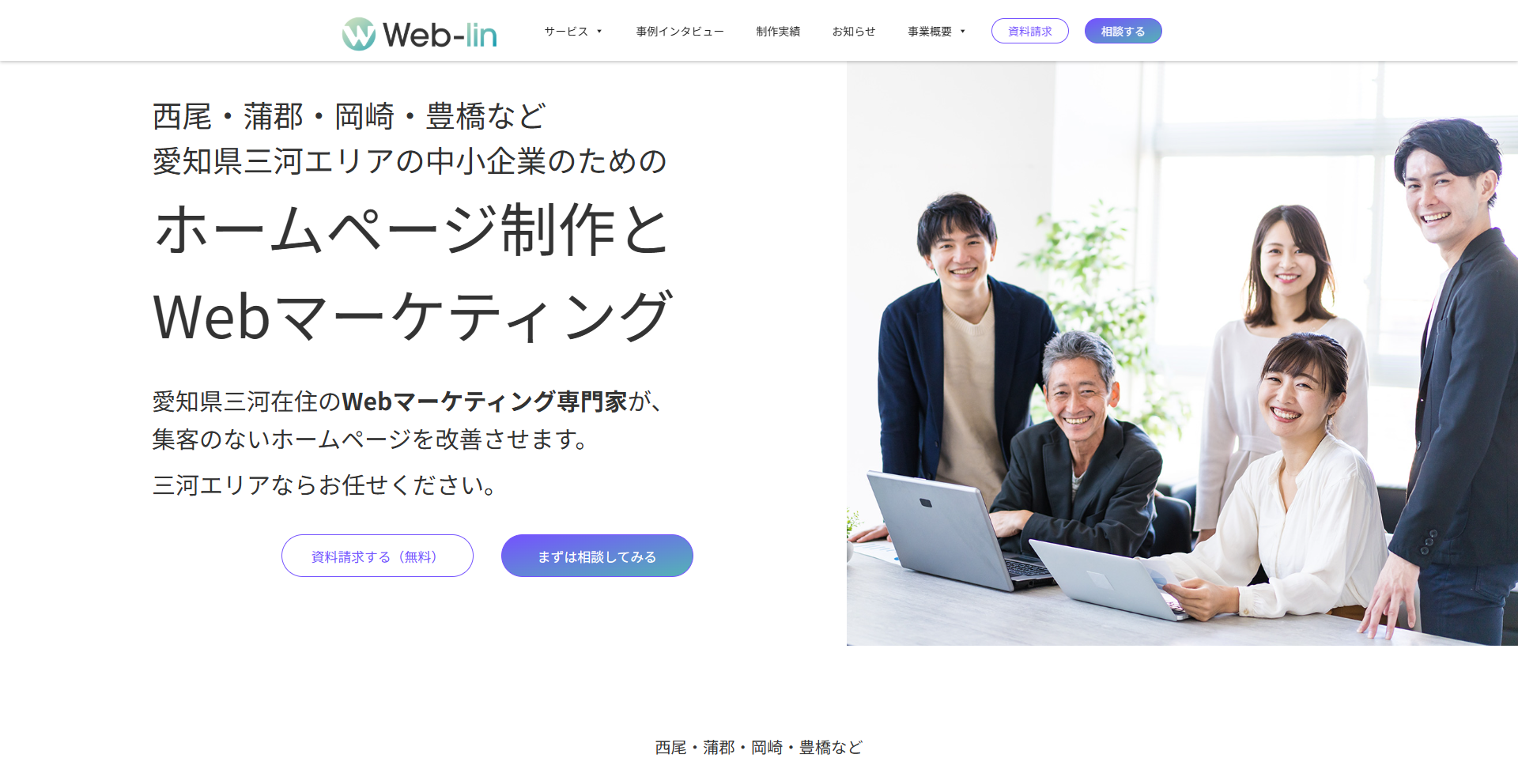Open the お知らせ menu link
This screenshot has width=1518, height=758.
click(x=854, y=32)
